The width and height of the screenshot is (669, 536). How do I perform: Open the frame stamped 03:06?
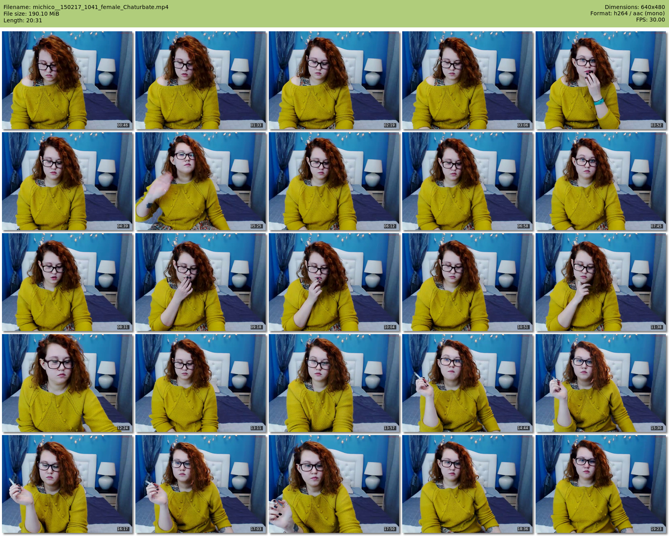click(x=468, y=80)
